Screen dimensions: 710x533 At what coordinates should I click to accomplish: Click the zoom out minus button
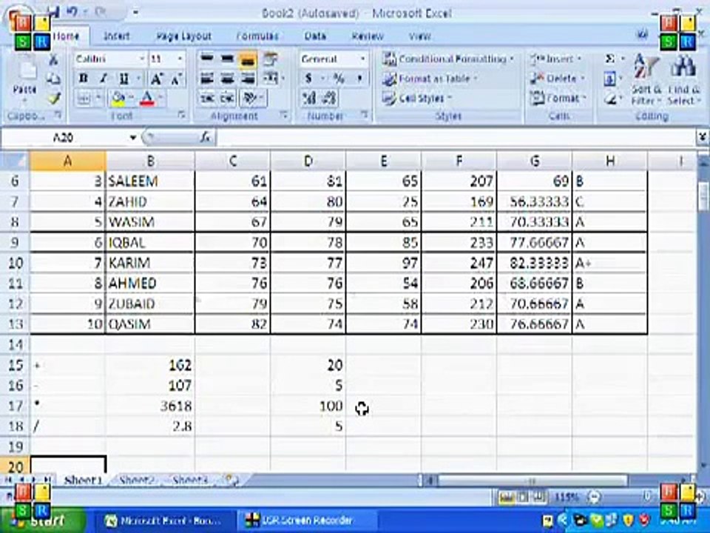tap(595, 497)
